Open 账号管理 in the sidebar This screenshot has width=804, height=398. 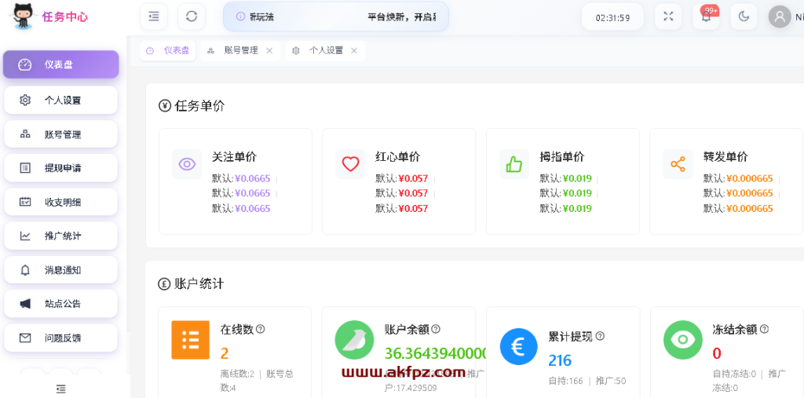pyautogui.click(x=61, y=134)
